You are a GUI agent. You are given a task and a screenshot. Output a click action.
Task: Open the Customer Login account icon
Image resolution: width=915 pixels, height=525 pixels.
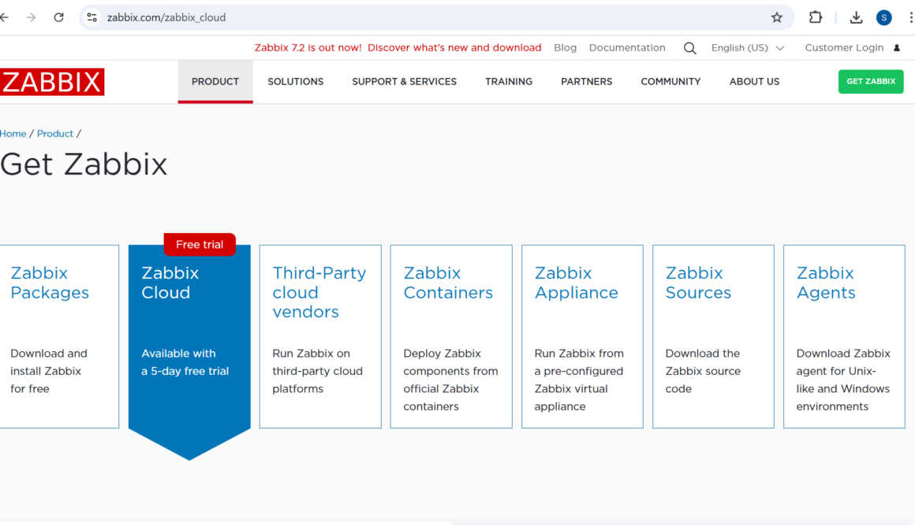[896, 47]
